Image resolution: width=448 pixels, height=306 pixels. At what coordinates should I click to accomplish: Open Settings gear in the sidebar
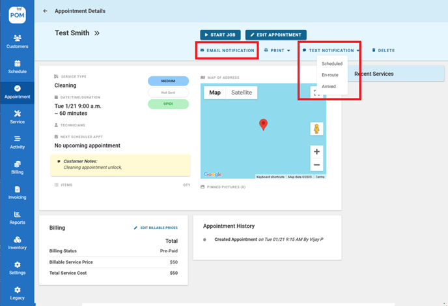[17, 268]
